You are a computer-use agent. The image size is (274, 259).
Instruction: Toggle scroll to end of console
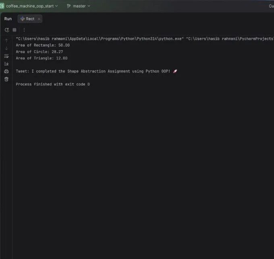pyautogui.click(x=6, y=64)
